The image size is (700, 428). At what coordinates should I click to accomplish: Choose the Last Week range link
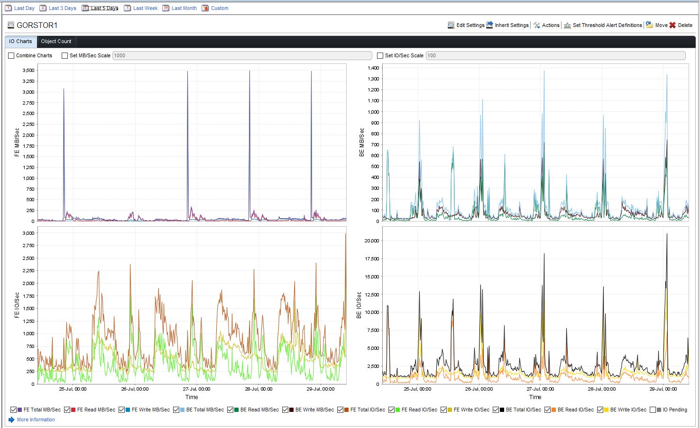click(x=145, y=8)
